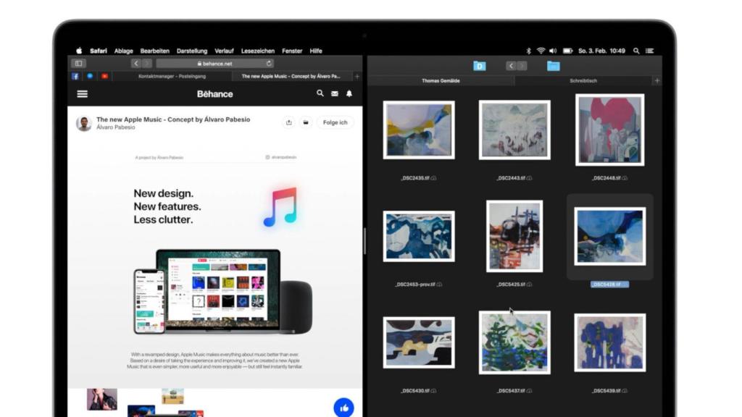The image size is (742, 417).
Task: Select the Apple Music Concept Safari tab
Action: pyautogui.click(x=293, y=75)
